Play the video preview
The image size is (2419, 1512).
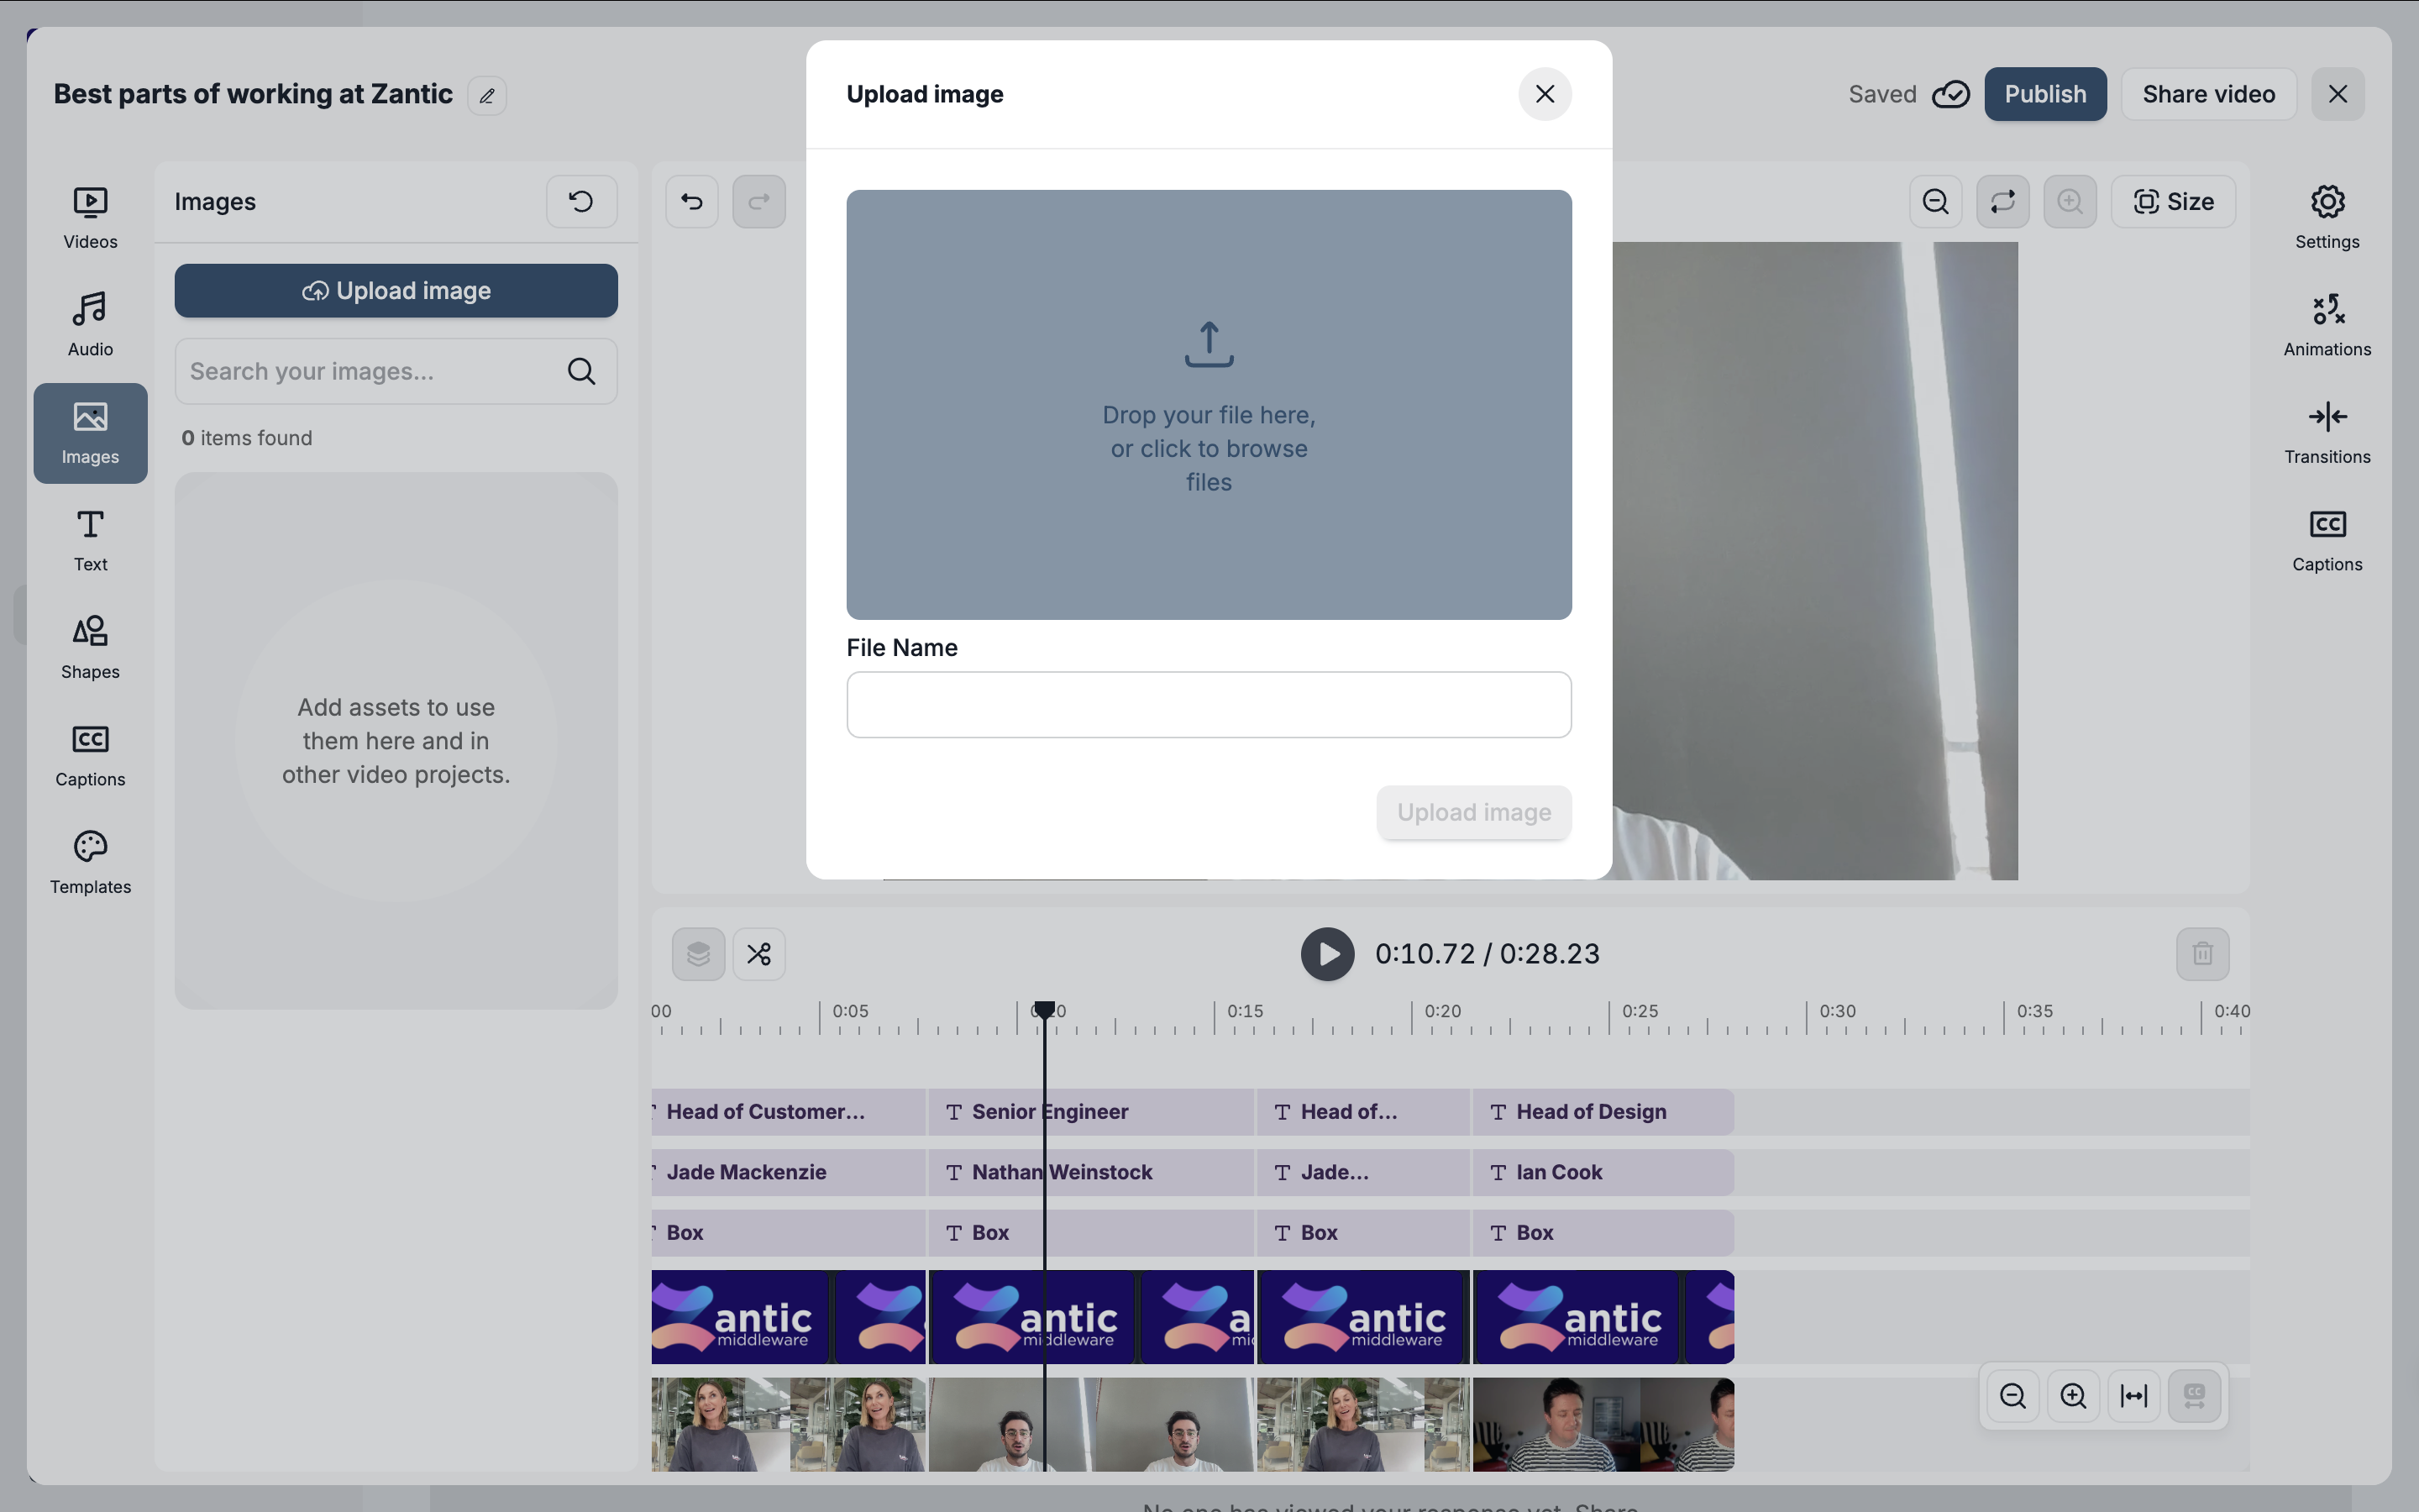[x=1326, y=954]
